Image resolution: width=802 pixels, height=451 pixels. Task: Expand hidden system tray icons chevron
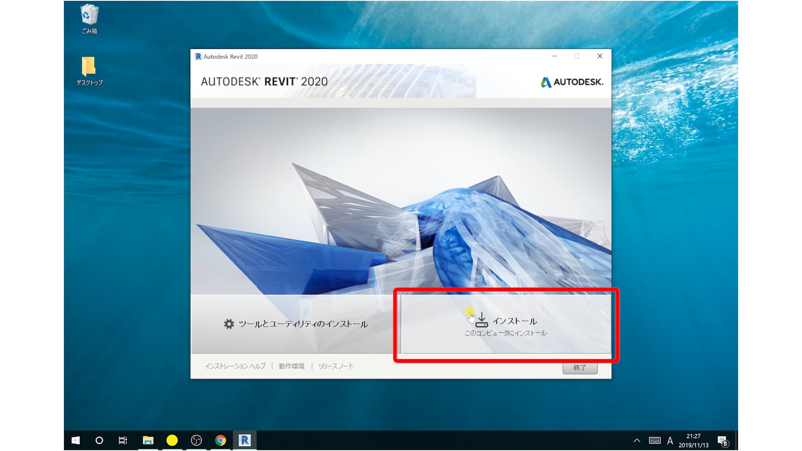pos(637,440)
